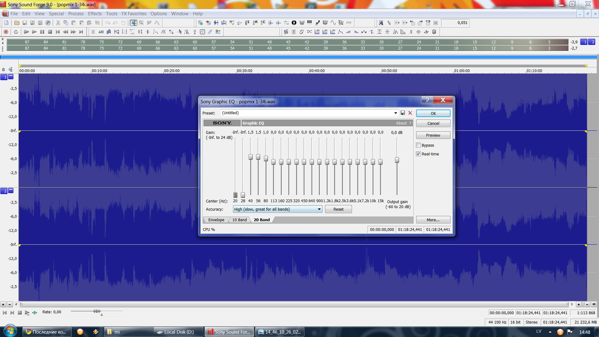Minimize channel 1 waveform toggle
Screen dimensions: 599x337
[11, 76]
